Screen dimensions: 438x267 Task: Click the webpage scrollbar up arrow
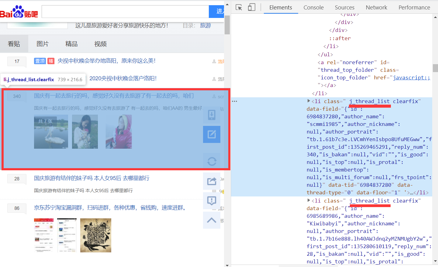[227, 4]
